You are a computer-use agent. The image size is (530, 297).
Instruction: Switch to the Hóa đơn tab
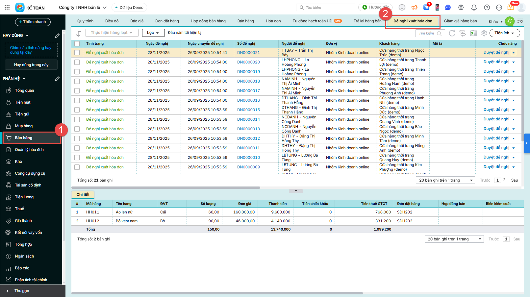pos(273,21)
